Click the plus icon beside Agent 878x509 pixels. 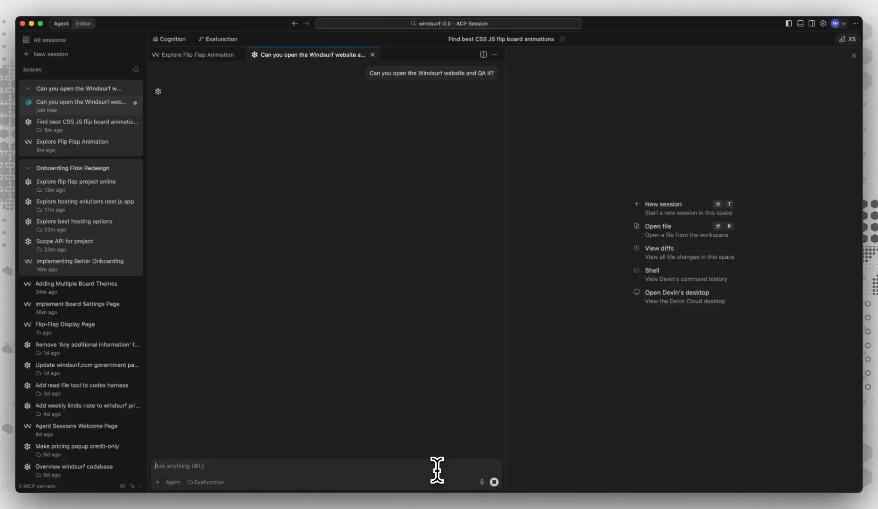[x=158, y=482]
